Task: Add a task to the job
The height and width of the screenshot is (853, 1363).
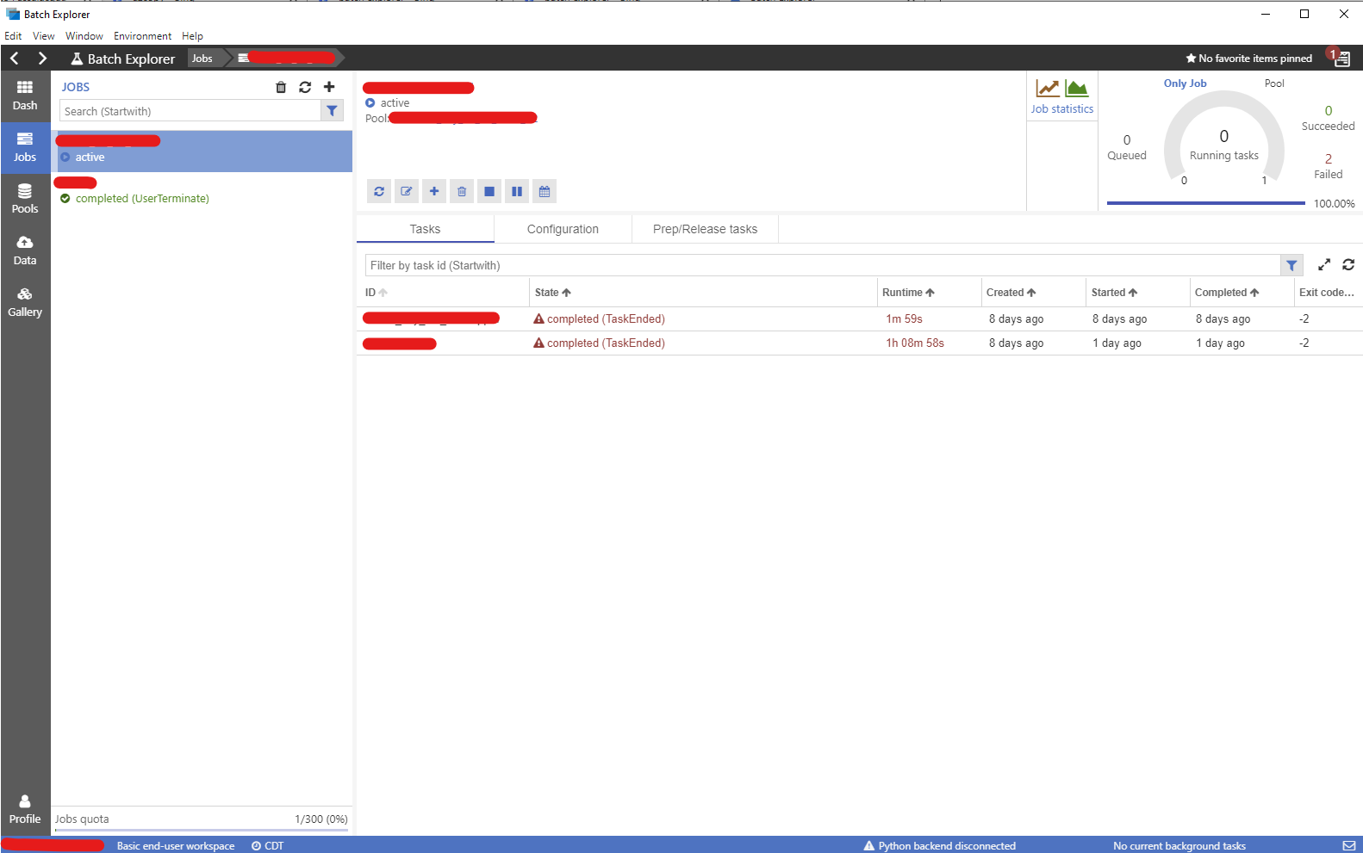Action: click(x=434, y=191)
